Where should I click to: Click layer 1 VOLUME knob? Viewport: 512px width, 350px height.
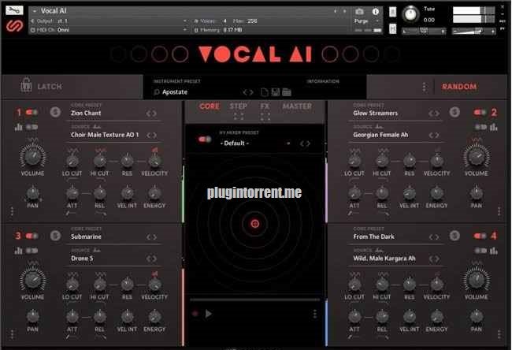click(32, 156)
